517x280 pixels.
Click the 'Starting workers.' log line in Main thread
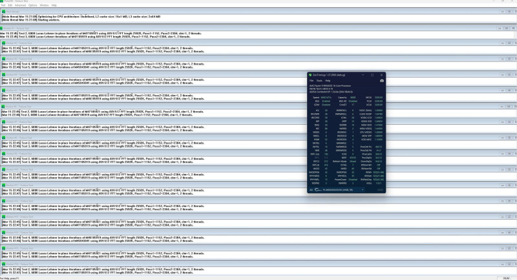pyautogui.click(x=31, y=20)
